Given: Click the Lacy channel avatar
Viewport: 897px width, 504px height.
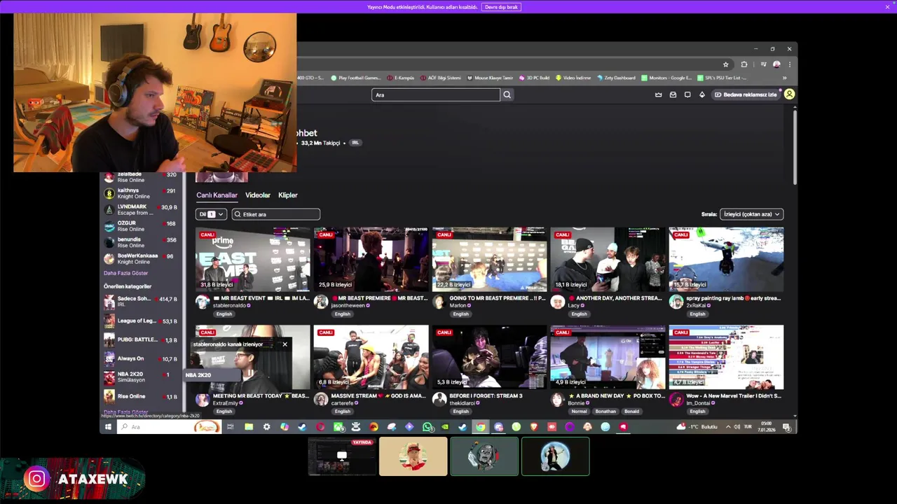Looking at the screenshot, I should [558, 302].
